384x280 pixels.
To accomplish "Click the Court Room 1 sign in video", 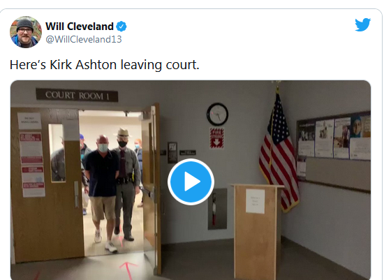I will click(77, 95).
